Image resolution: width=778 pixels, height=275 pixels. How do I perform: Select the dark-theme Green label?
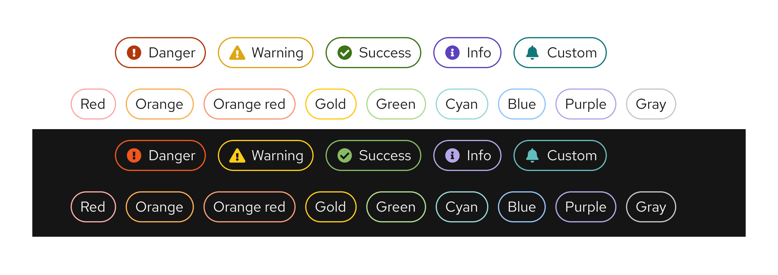396,207
